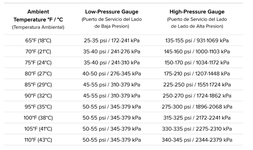Screen dimensions: 253x150
Task: Select the 70°F (21°C) row label
Action: click(38, 51)
